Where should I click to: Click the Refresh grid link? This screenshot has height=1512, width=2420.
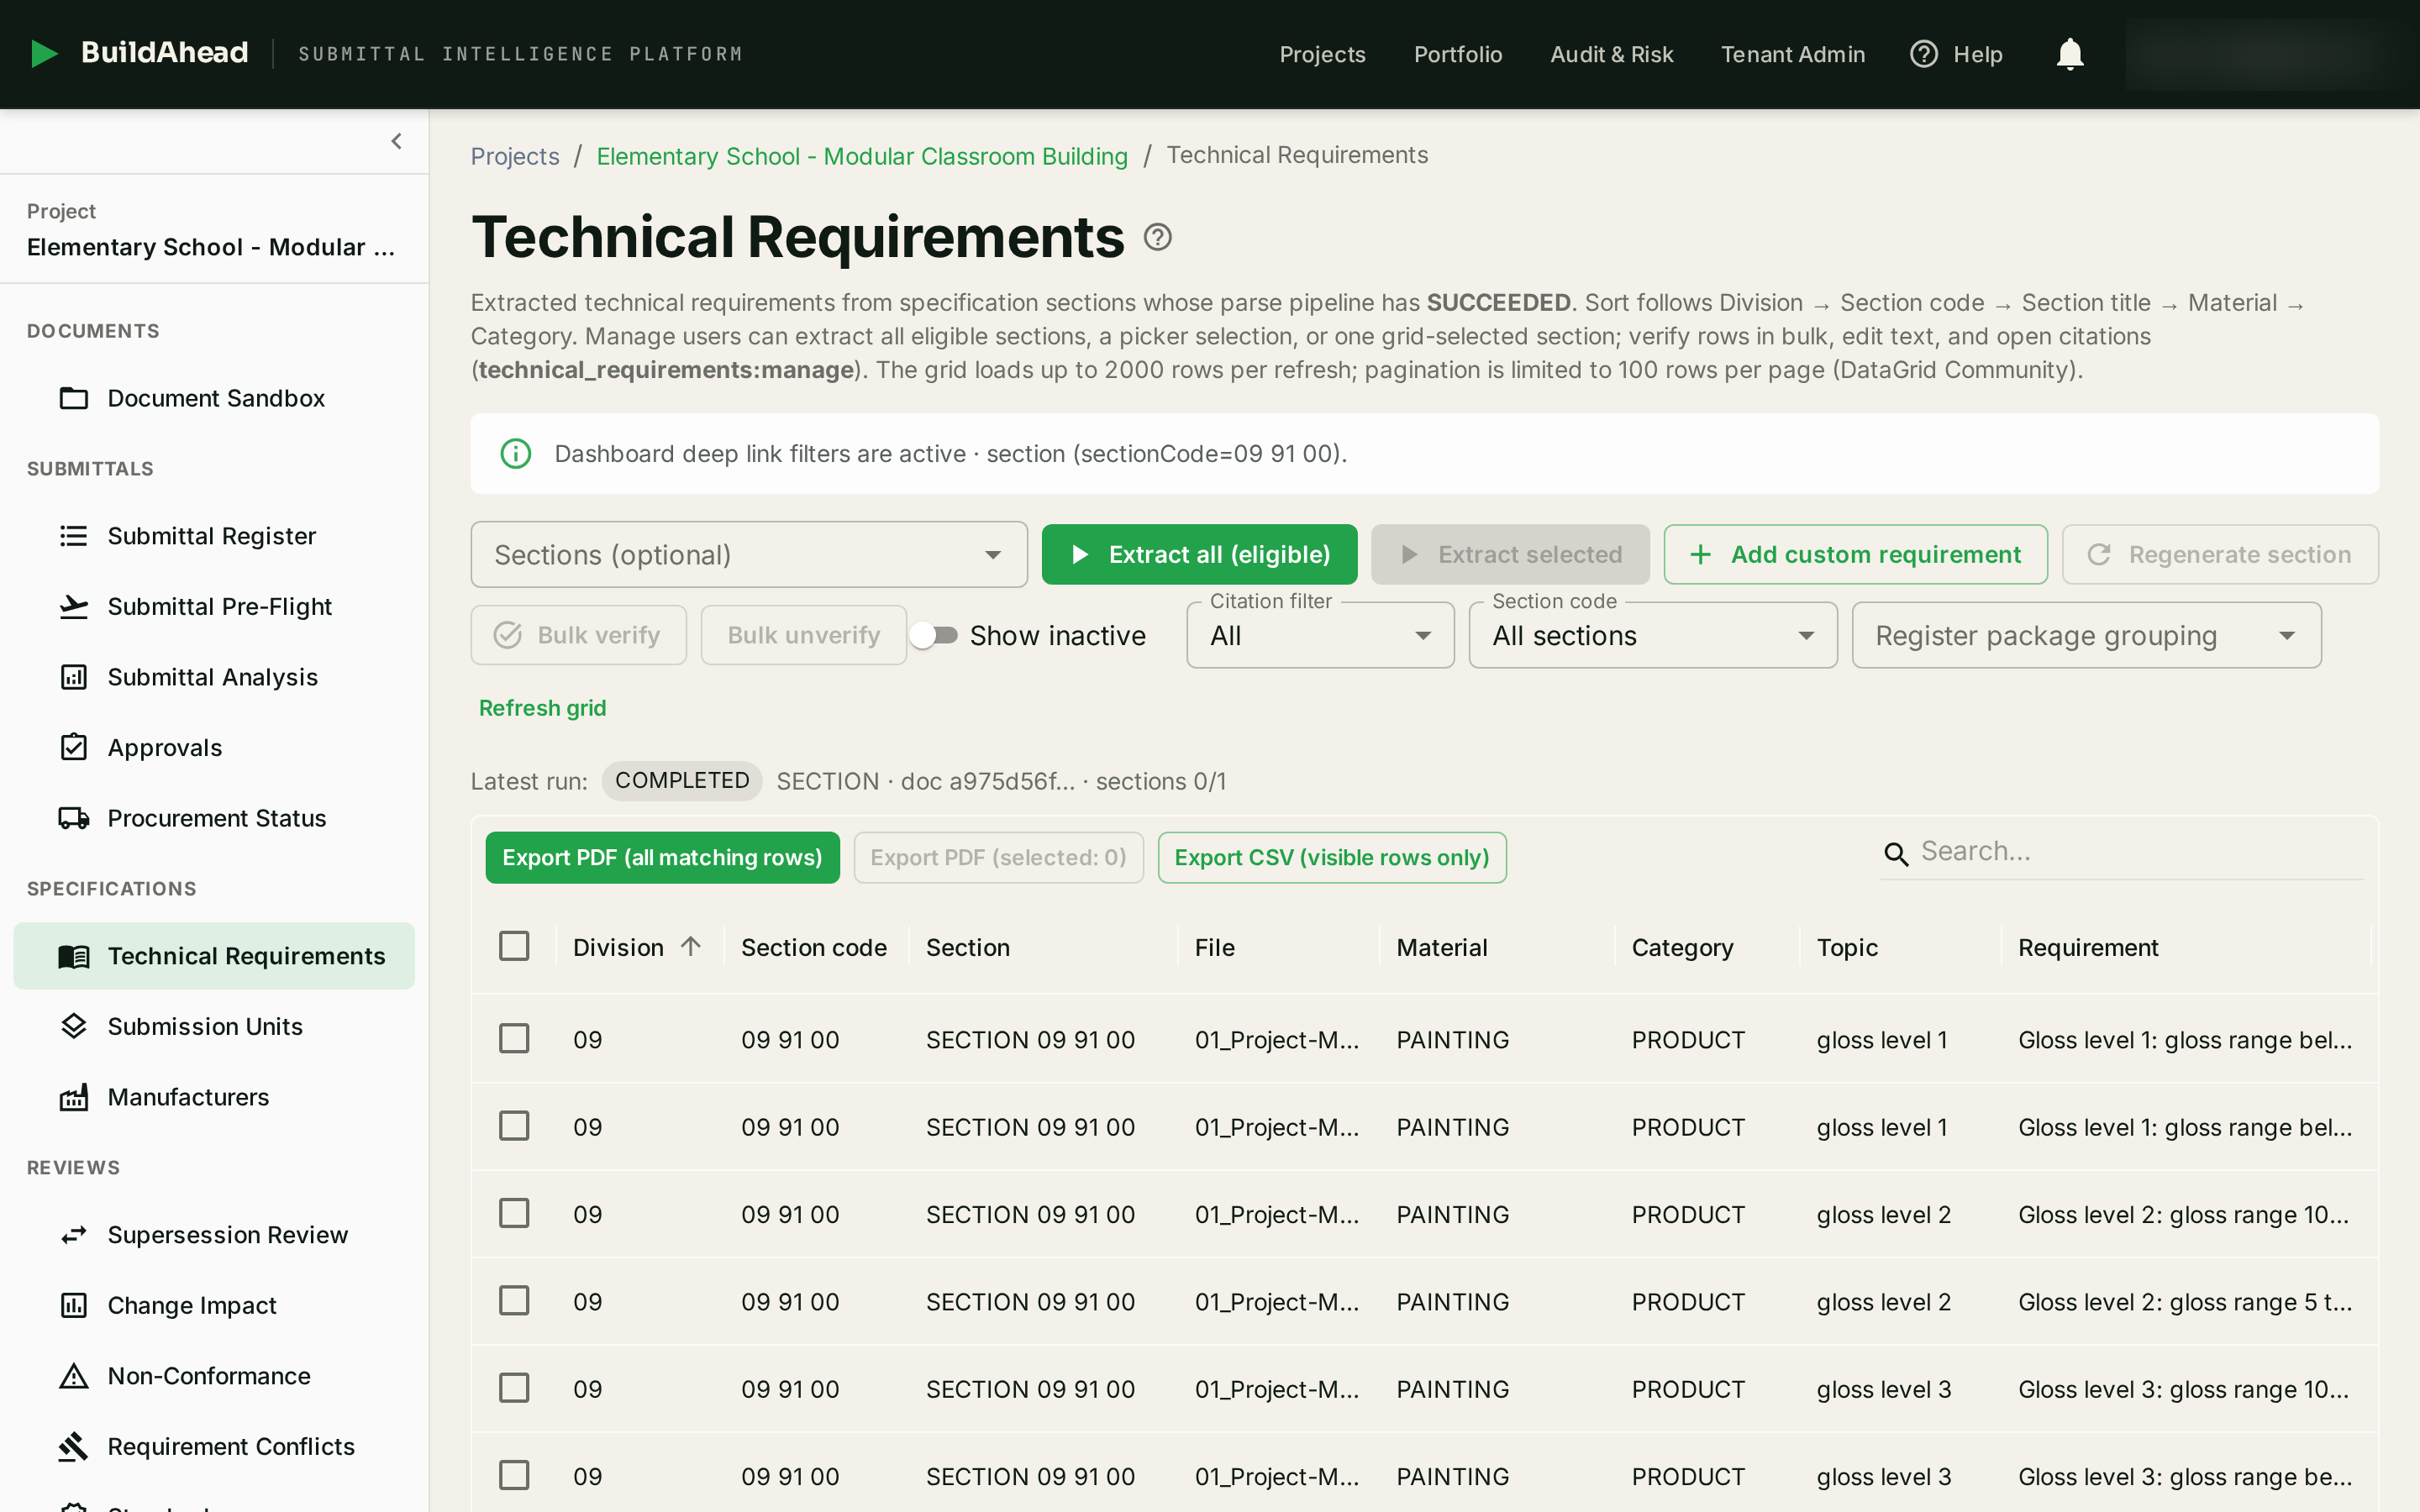coord(542,708)
